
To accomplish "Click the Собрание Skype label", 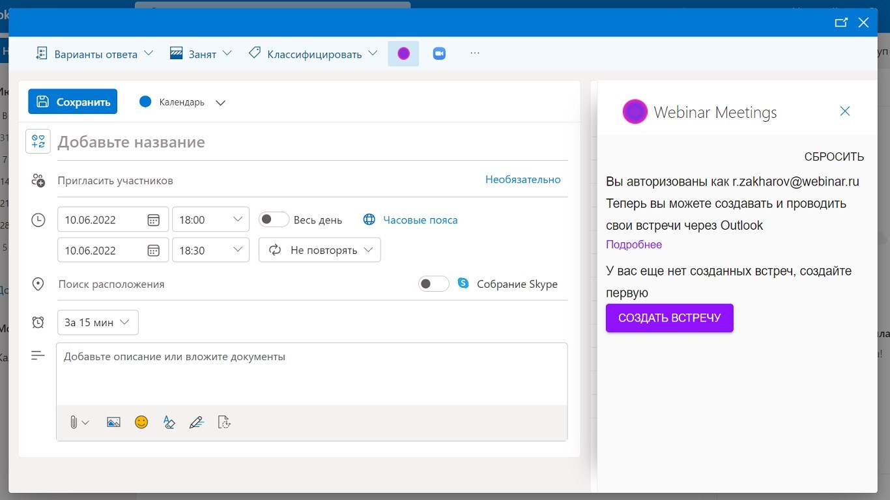I will 517,284.
